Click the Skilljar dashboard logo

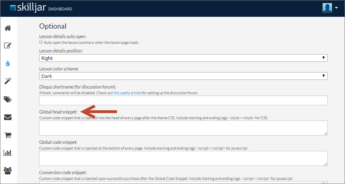(x=41, y=8)
